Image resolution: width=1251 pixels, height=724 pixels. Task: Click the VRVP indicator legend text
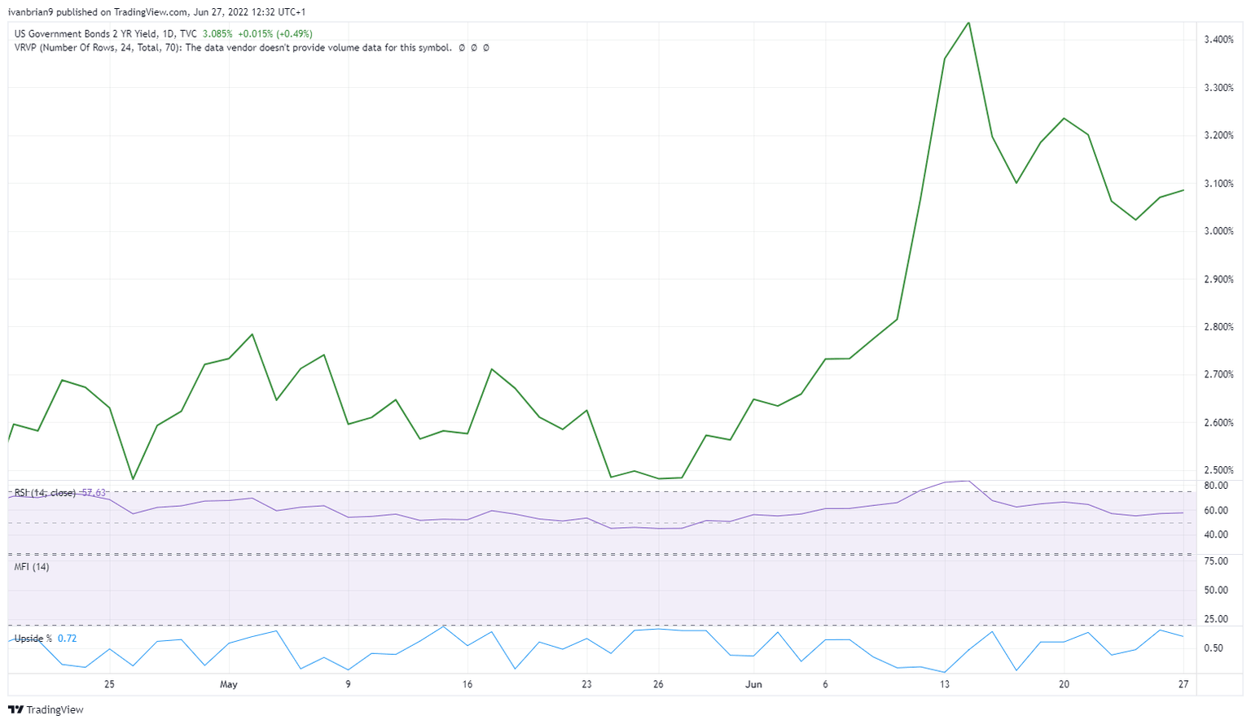pyautogui.click(x=232, y=48)
